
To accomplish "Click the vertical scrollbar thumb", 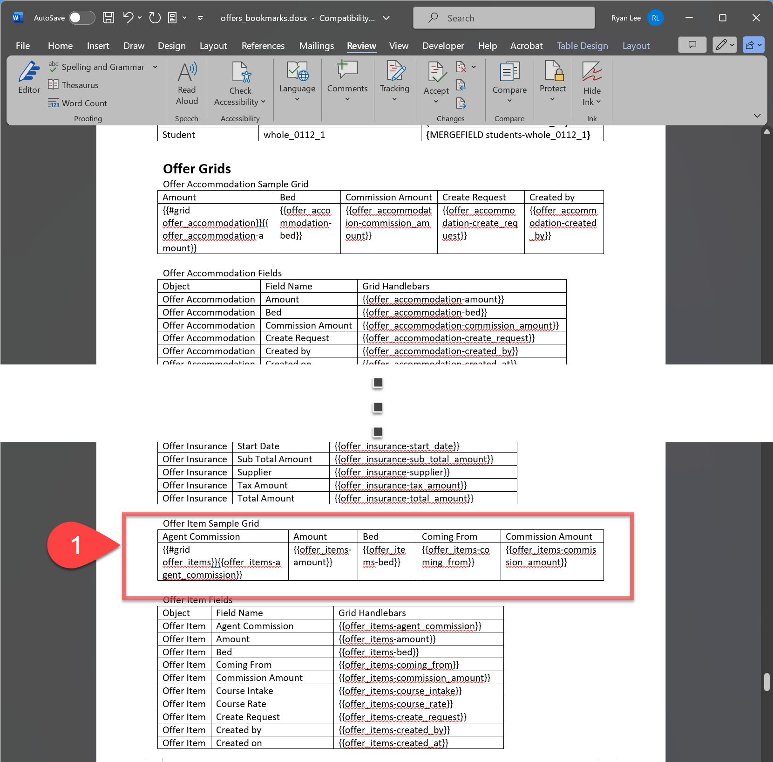I will coord(766,682).
